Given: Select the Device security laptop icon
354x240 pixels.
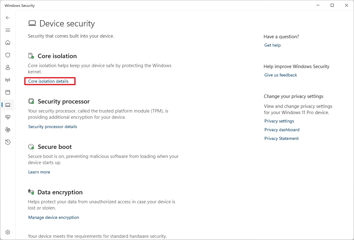Looking at the screenshot, I should pyautogui.click(x=8, y=105).
